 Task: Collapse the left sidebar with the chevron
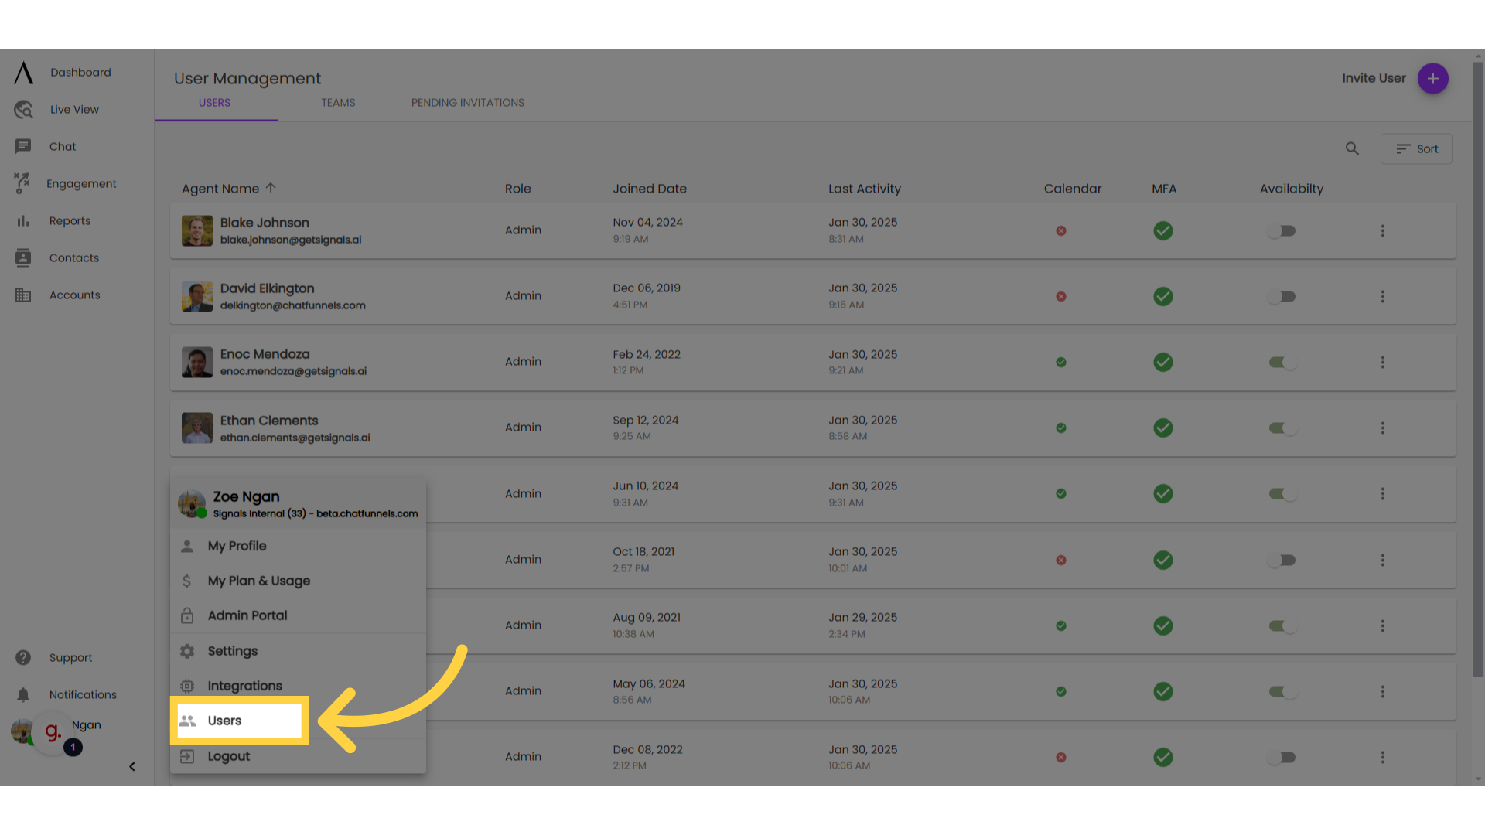[132, 766]
